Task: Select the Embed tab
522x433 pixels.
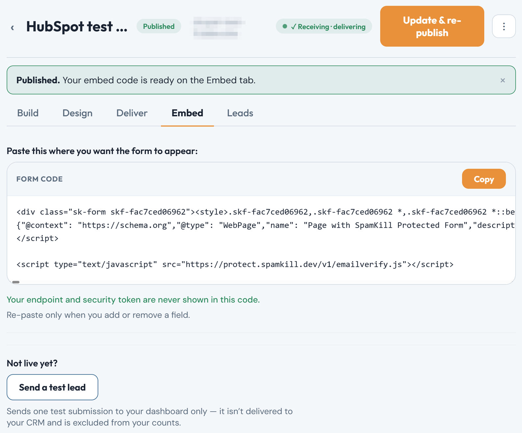Action: coord(187,113)
